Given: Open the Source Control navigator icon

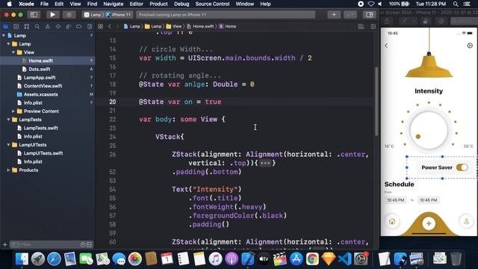Looking at the screenshot, I should click(16, 27).
